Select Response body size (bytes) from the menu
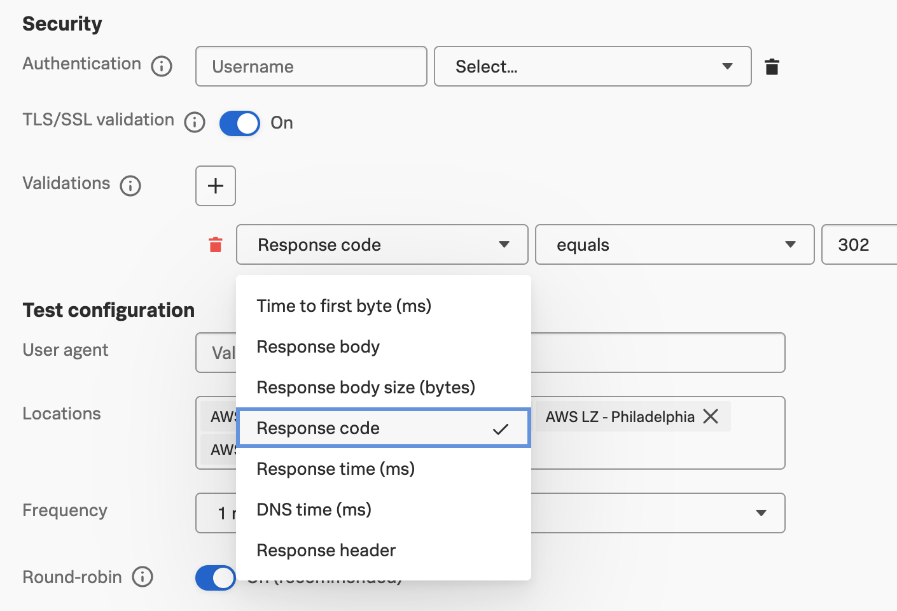Image resolution: width=897 pixels, height=611 pixels. click(x=365, y=387)
